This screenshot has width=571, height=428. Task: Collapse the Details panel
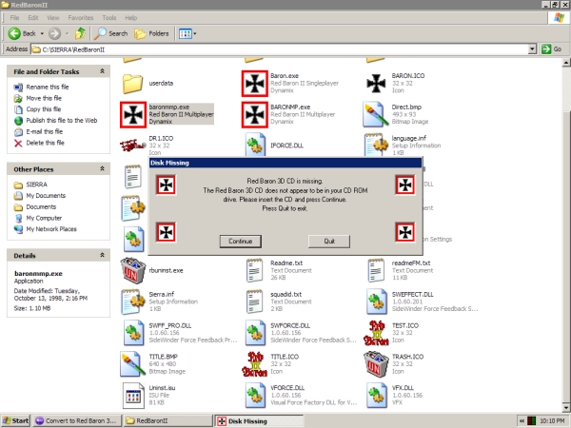coord(105,256)
